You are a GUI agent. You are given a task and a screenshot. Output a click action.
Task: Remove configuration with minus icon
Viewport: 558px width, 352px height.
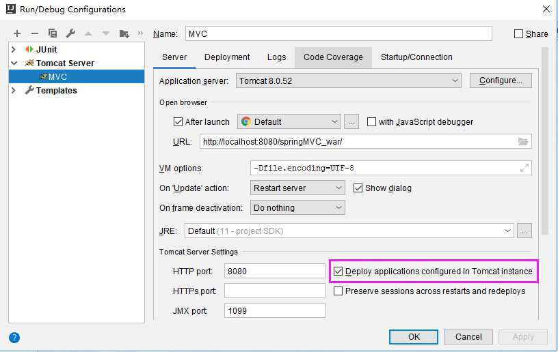(34, 33)
